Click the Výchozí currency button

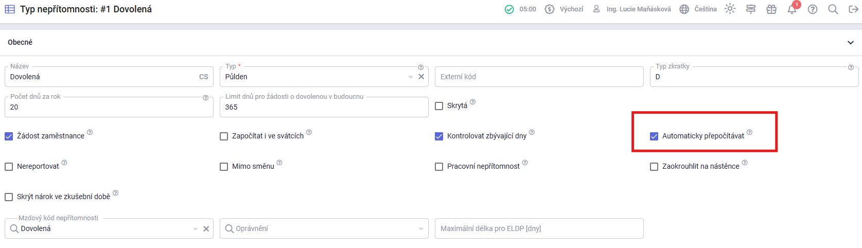point(564,9)
